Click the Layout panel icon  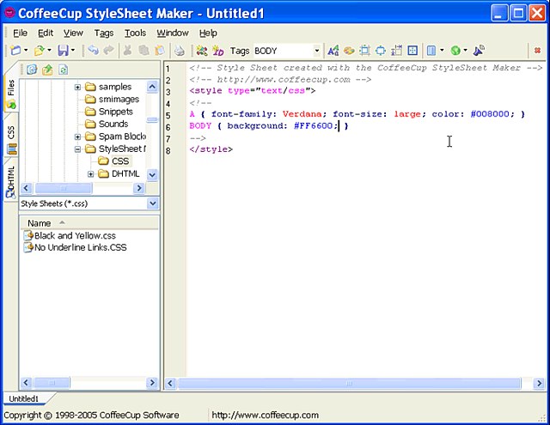[x=431, y=51]
